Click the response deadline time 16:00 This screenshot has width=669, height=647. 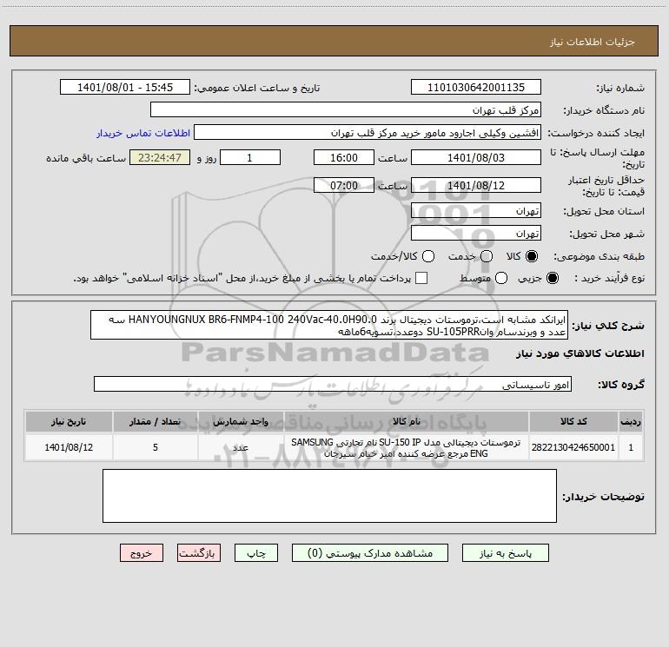pyautogui.click(x=344, y=157)
